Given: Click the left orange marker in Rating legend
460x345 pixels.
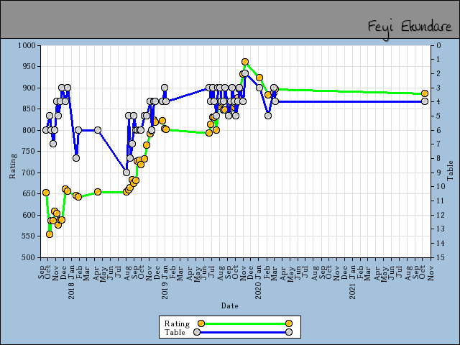Looking at the screenshot, I should (201, 323).
